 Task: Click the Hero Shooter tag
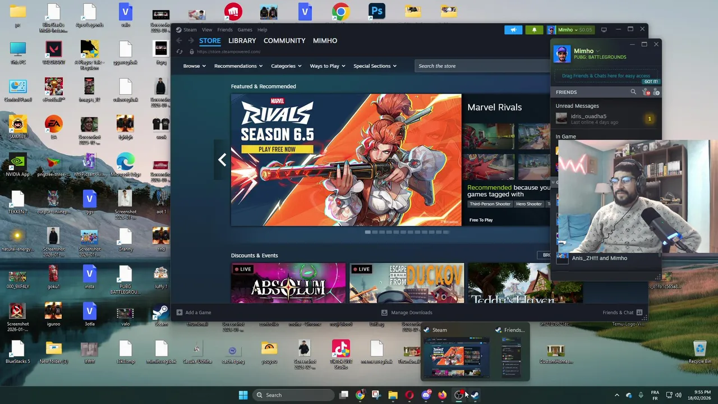point(529,204)
